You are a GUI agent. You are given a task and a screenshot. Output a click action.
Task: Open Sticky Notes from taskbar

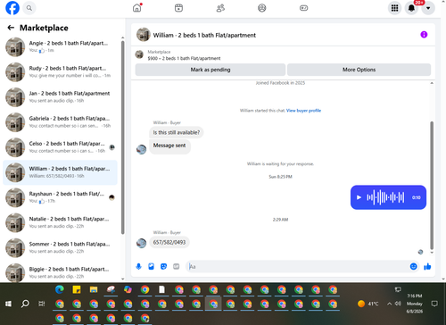tap(77, 289)
